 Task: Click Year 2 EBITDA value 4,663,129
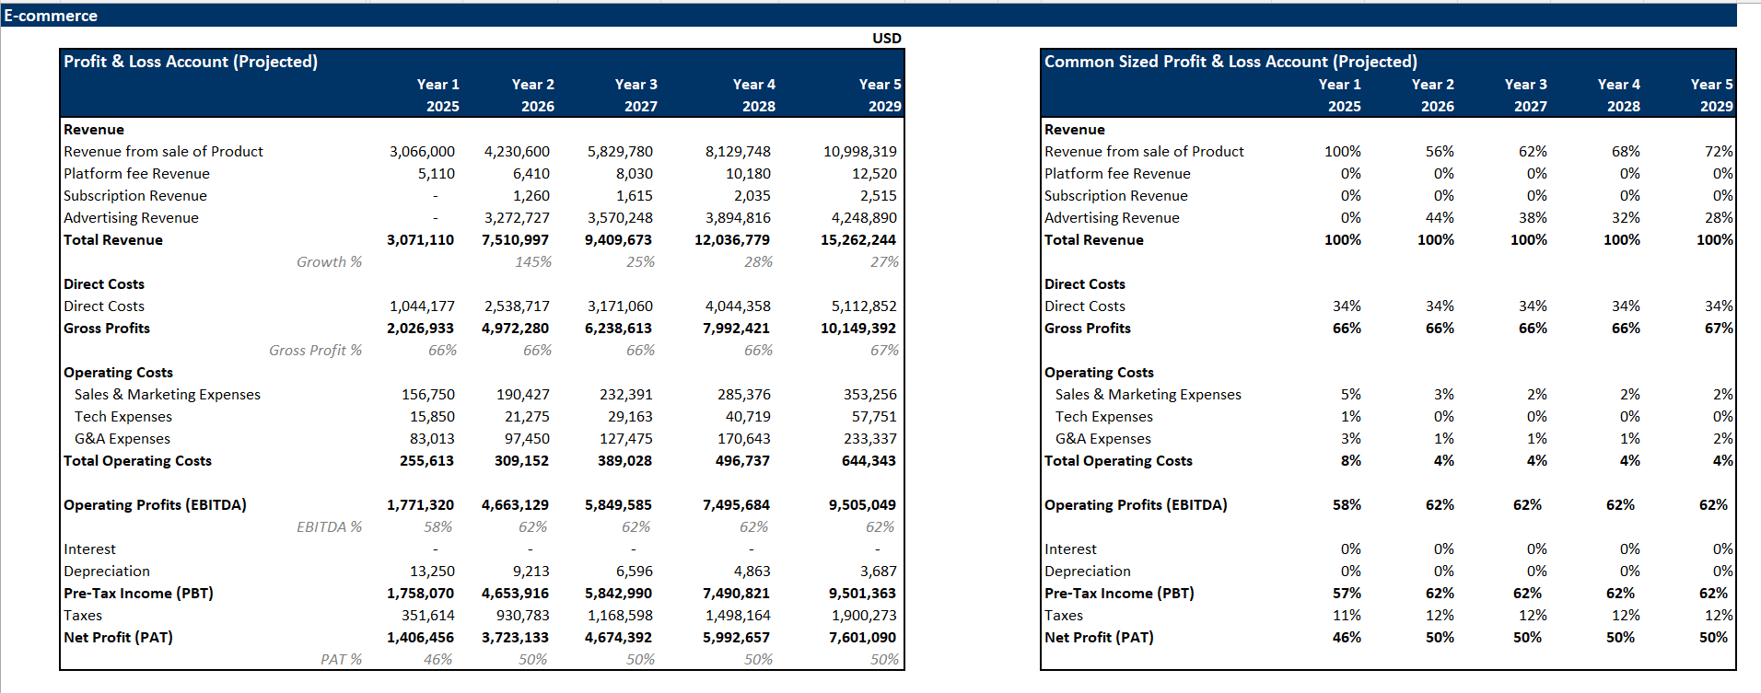[515, 505]
